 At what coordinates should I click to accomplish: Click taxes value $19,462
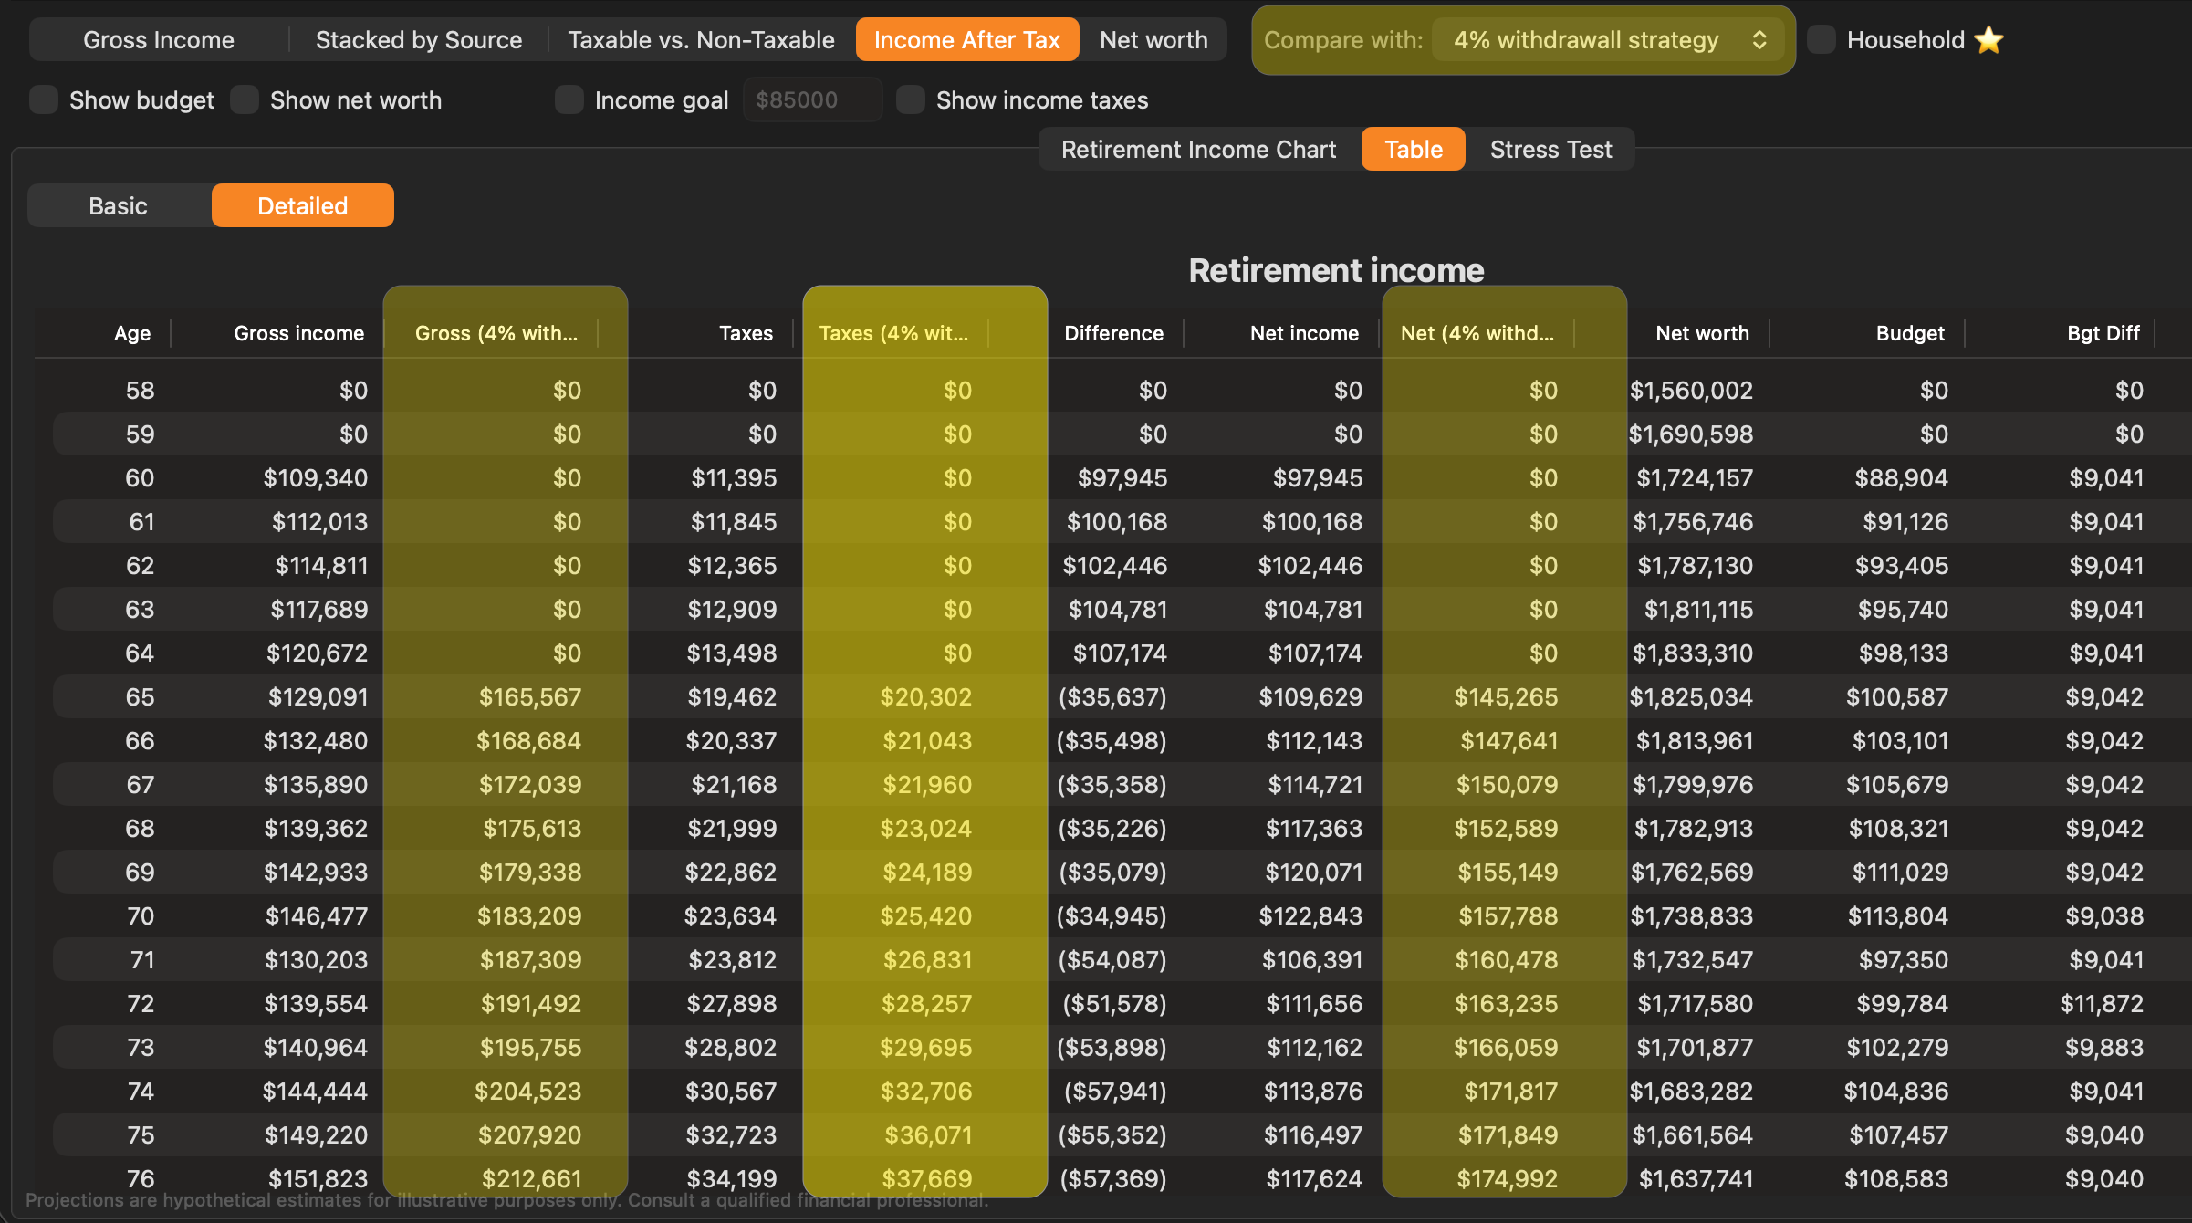tap(732, 696)
